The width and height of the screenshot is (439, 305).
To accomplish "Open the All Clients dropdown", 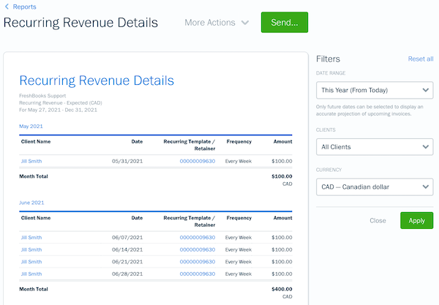I will pyautogui.click(x=374, y=147).
